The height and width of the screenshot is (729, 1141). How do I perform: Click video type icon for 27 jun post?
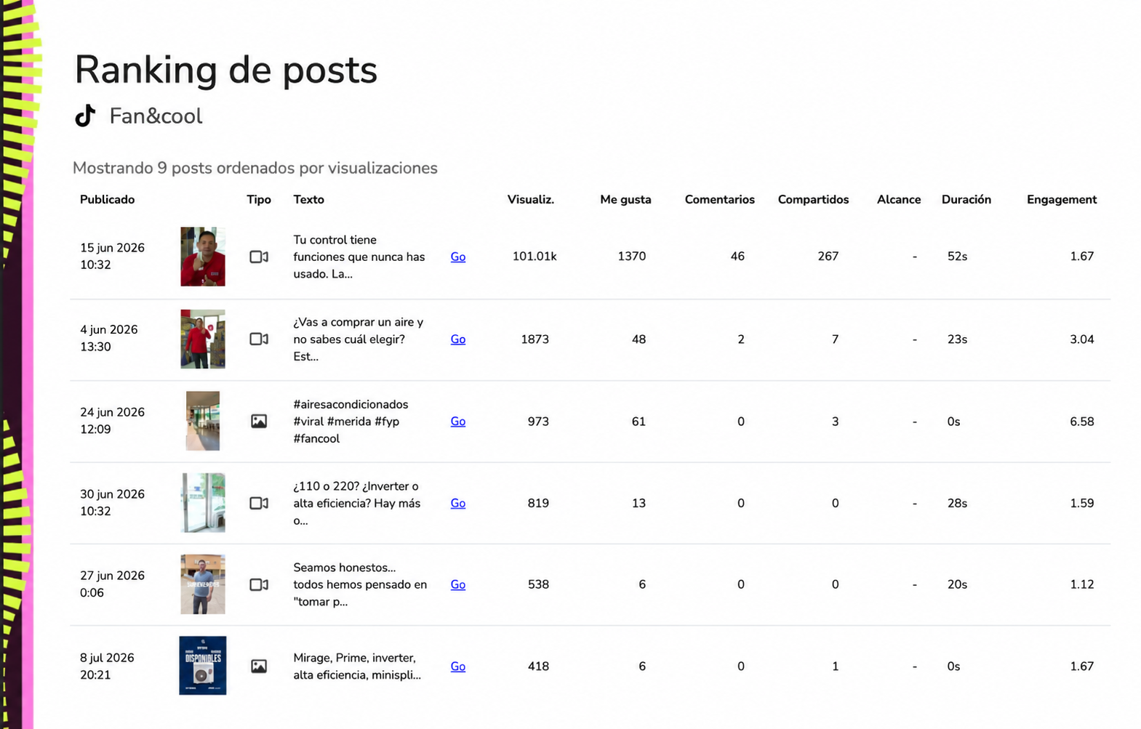259,584
